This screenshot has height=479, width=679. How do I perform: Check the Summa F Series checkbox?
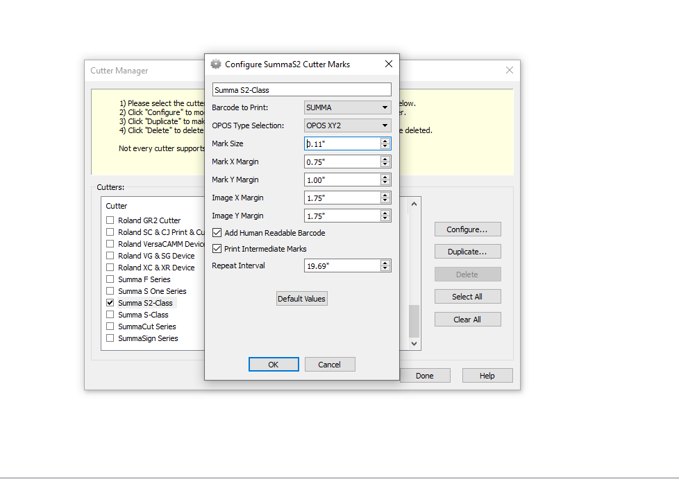point(110,279)
